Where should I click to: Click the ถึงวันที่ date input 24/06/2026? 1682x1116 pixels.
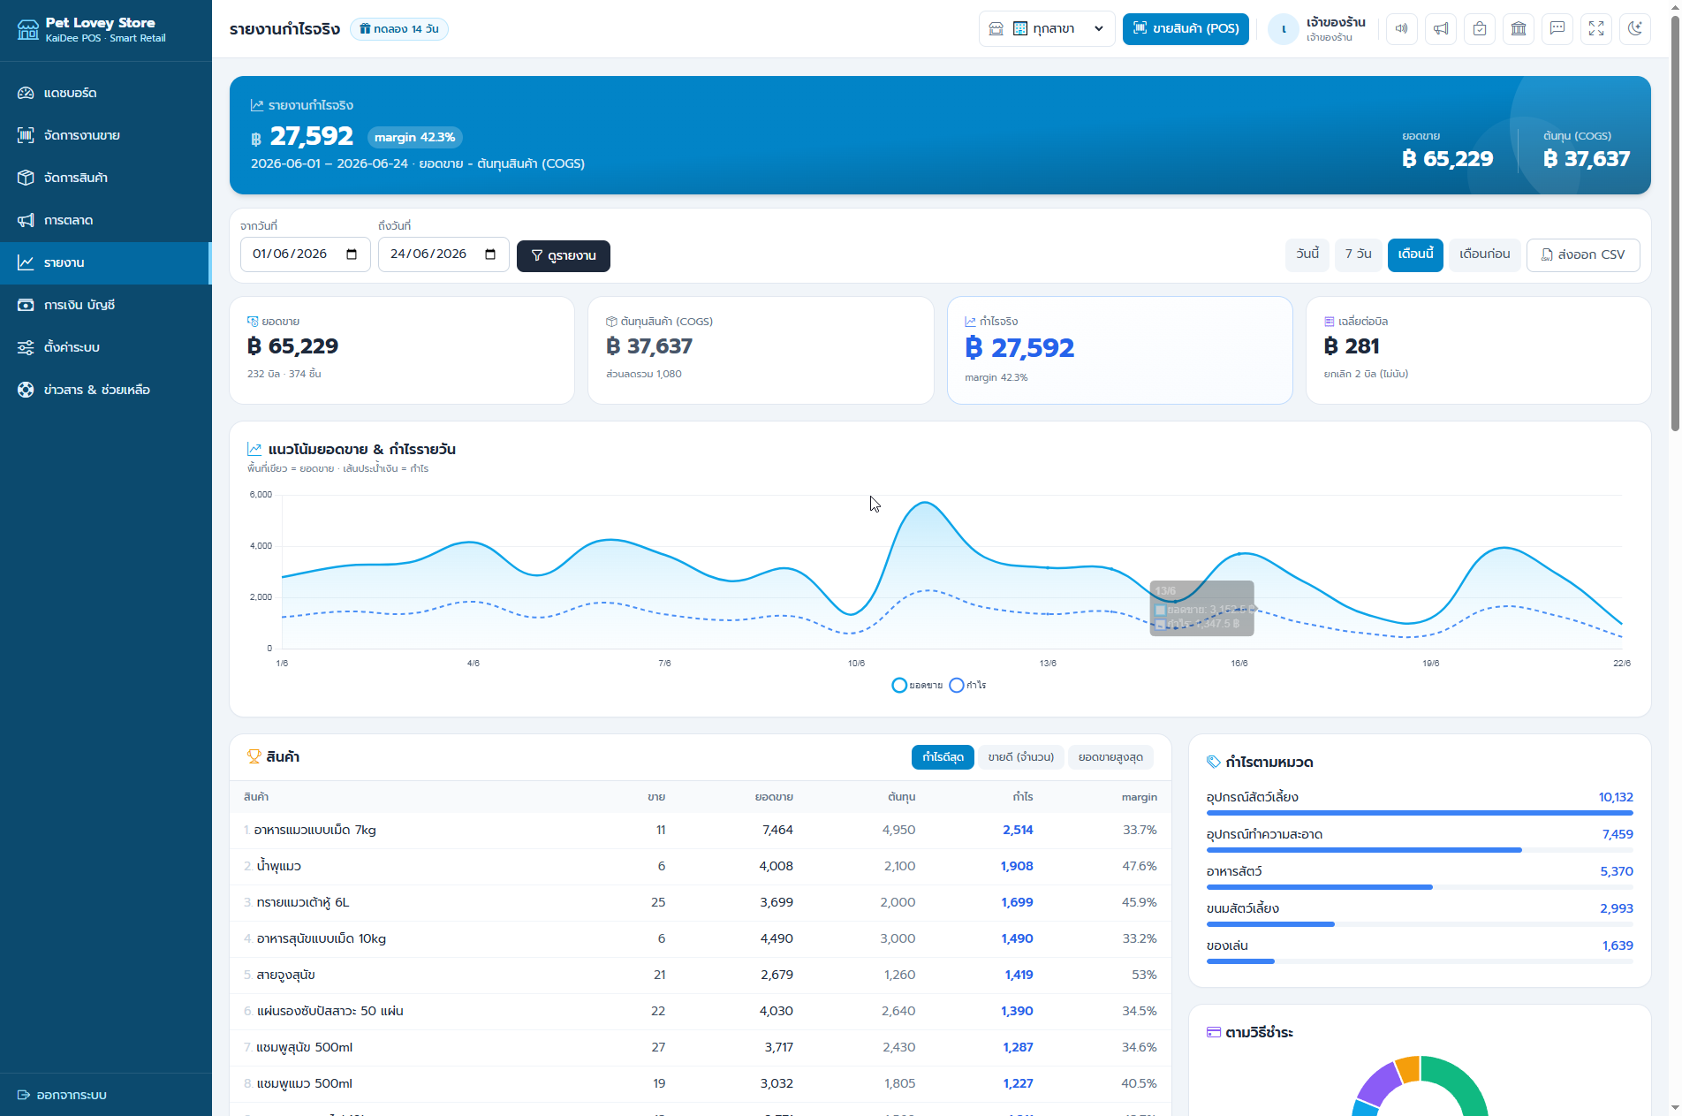443,254
